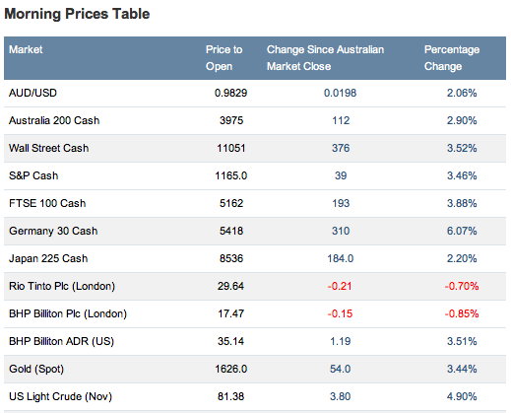The width and height of the screenshot is (511, 413).
Task: Select the BHP Billiton ADR (US) label
Action: point(61,341)
